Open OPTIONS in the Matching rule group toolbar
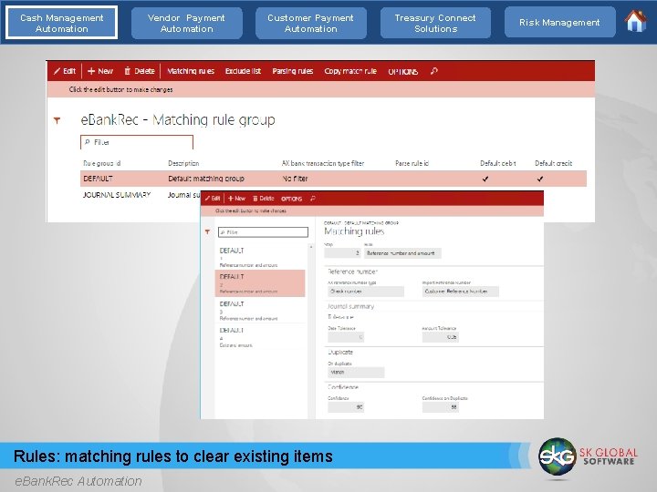The image size is (657, 492). pyautogui.click(x=402, y=72)
